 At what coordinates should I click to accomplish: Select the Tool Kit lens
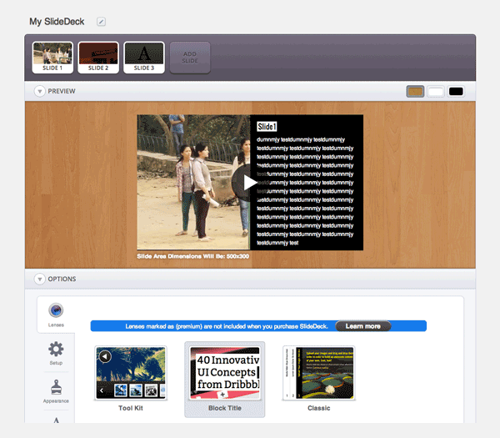tap(131, 379)
